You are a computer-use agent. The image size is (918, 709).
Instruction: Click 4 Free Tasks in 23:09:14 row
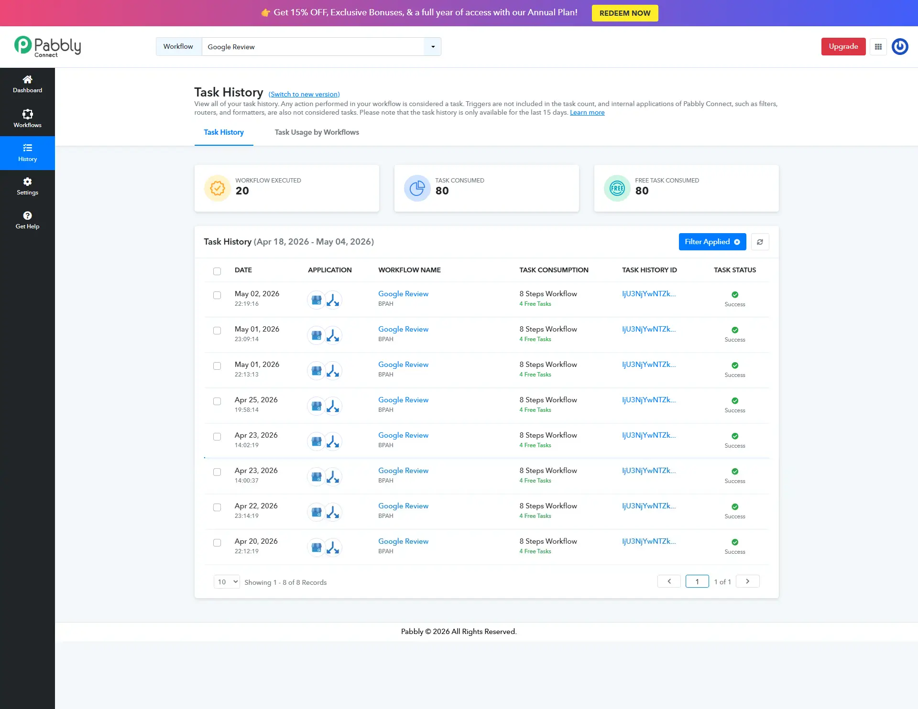point(535,339)
